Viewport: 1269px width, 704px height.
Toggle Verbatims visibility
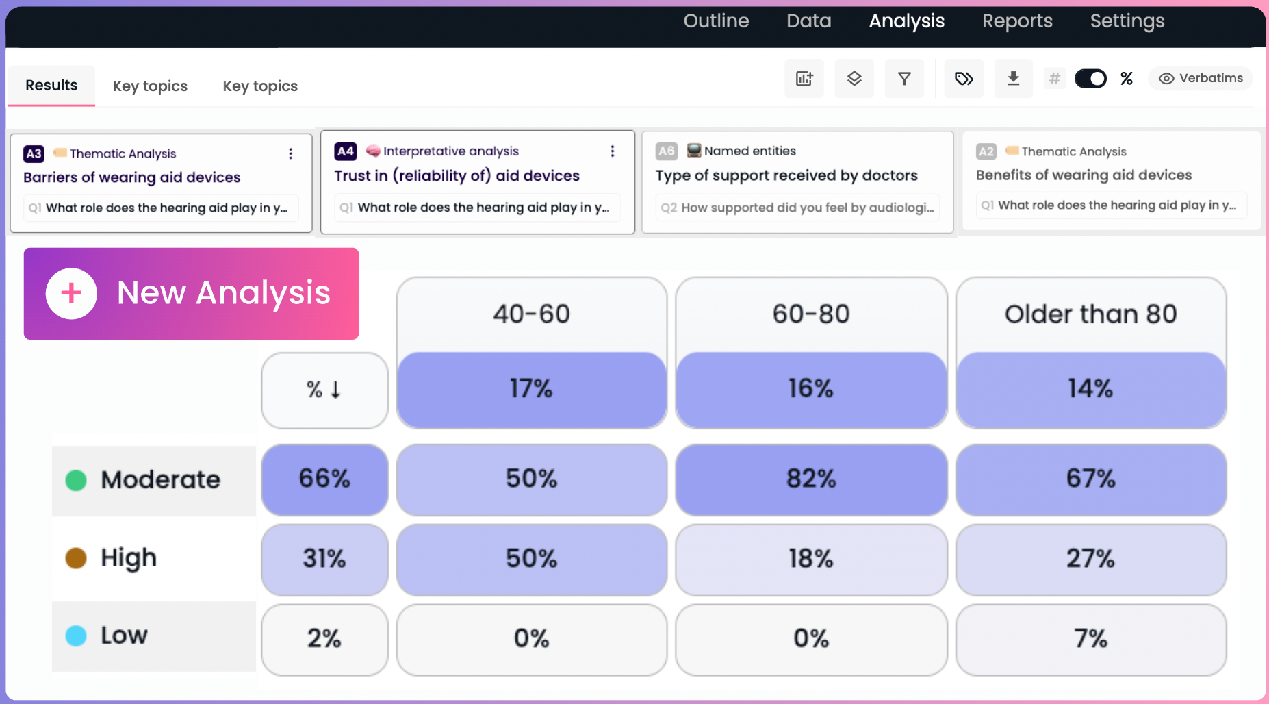(1201, 78)
